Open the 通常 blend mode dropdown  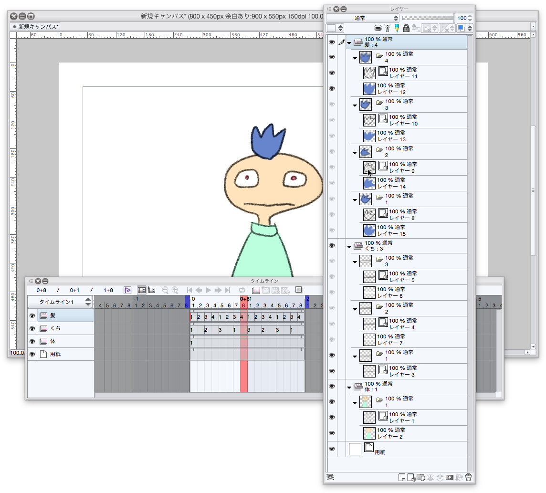[362, 18]
